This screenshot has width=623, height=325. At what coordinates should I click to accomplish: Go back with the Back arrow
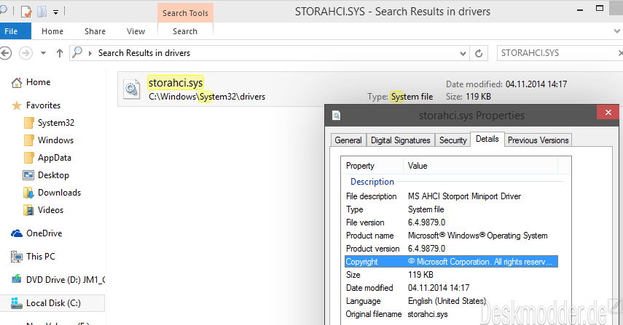6,53
